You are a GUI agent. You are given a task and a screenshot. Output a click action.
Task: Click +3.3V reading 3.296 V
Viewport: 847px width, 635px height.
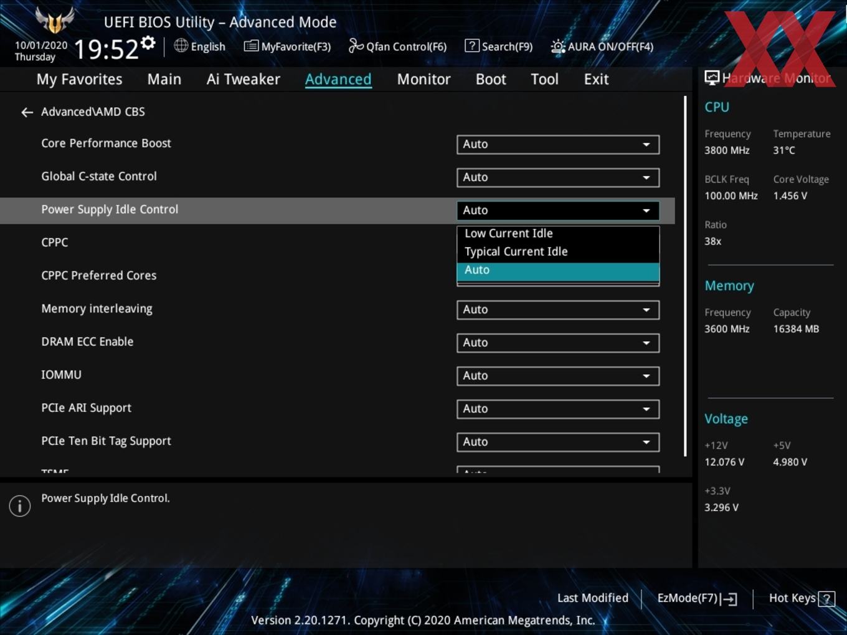click(x=721, y=507)
